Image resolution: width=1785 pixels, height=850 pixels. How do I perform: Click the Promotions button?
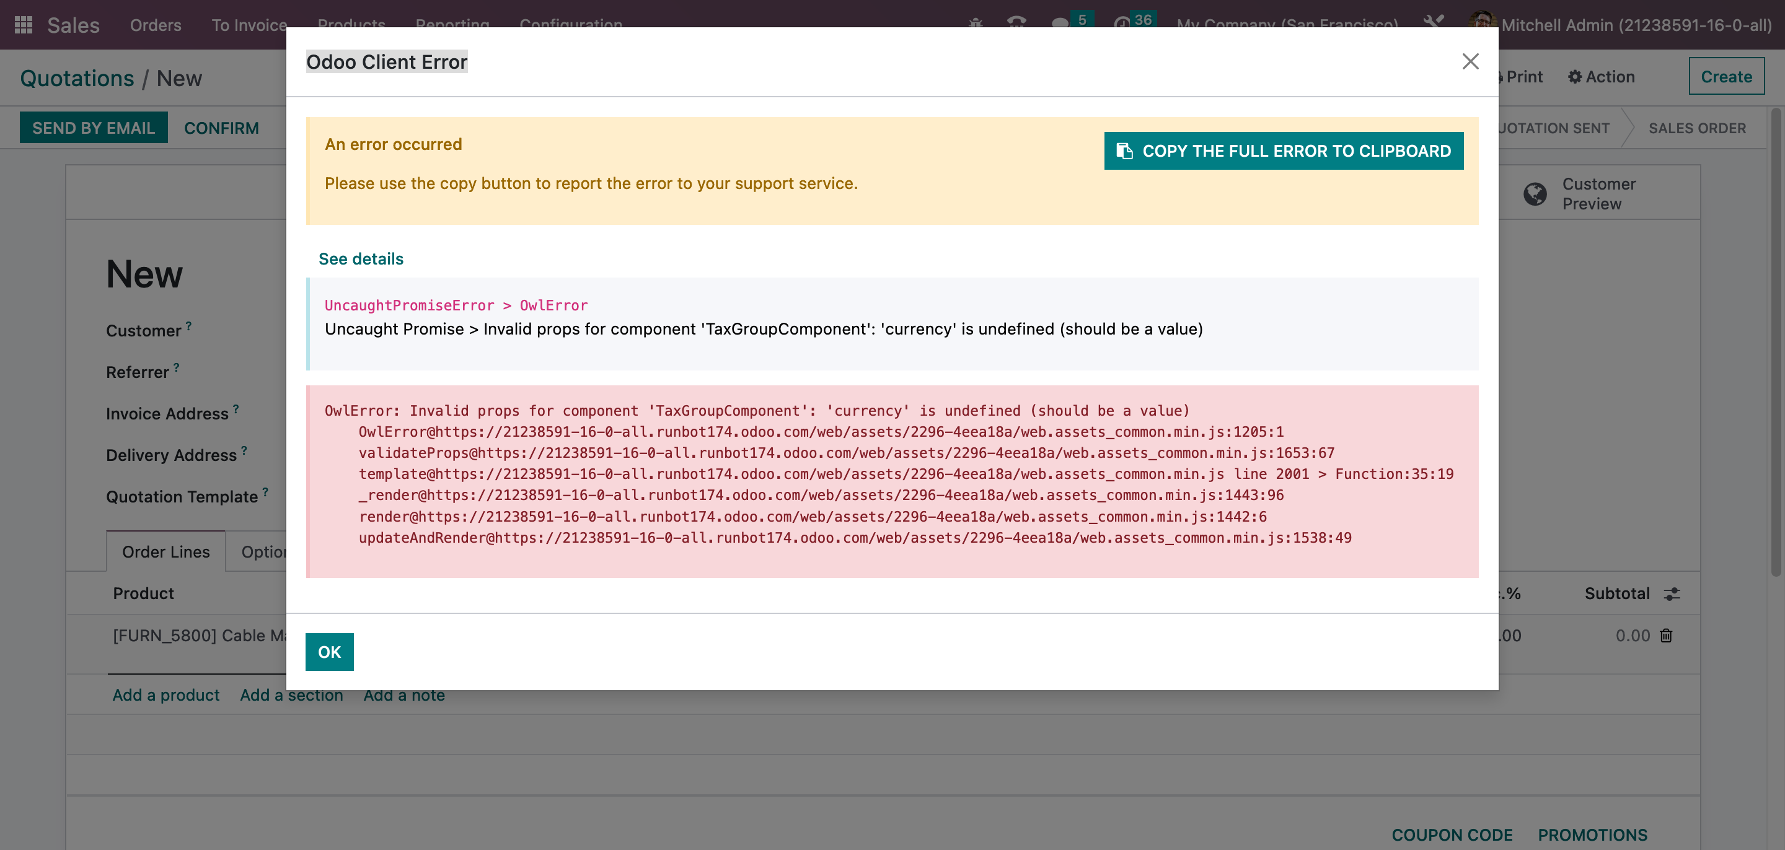tap(1592, 835)
